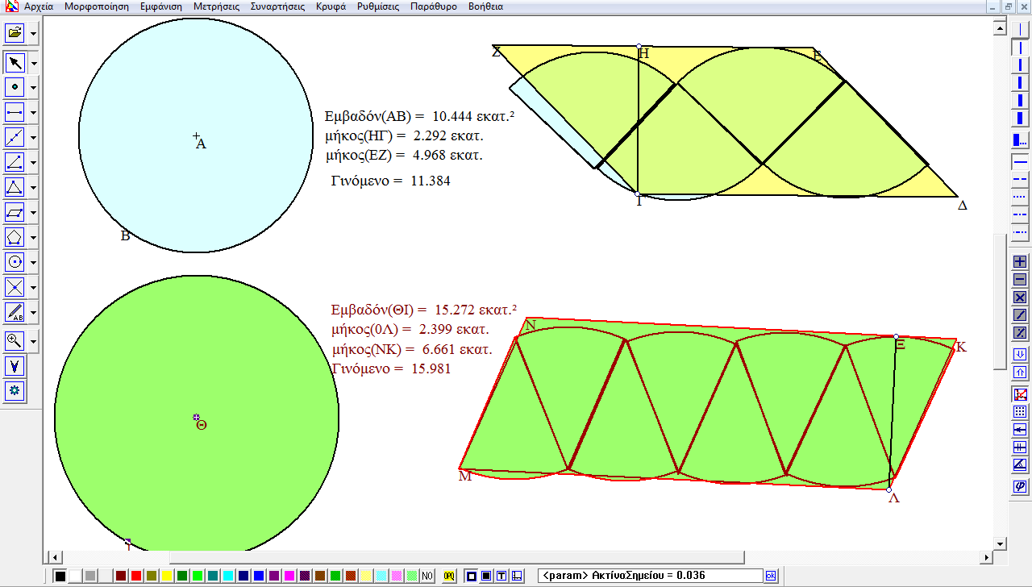Select the text Εμβαδόν(ΑΒ) = 10.444 εκατ.²
This screenshot has width=1032, height=587.
[419, 116]
